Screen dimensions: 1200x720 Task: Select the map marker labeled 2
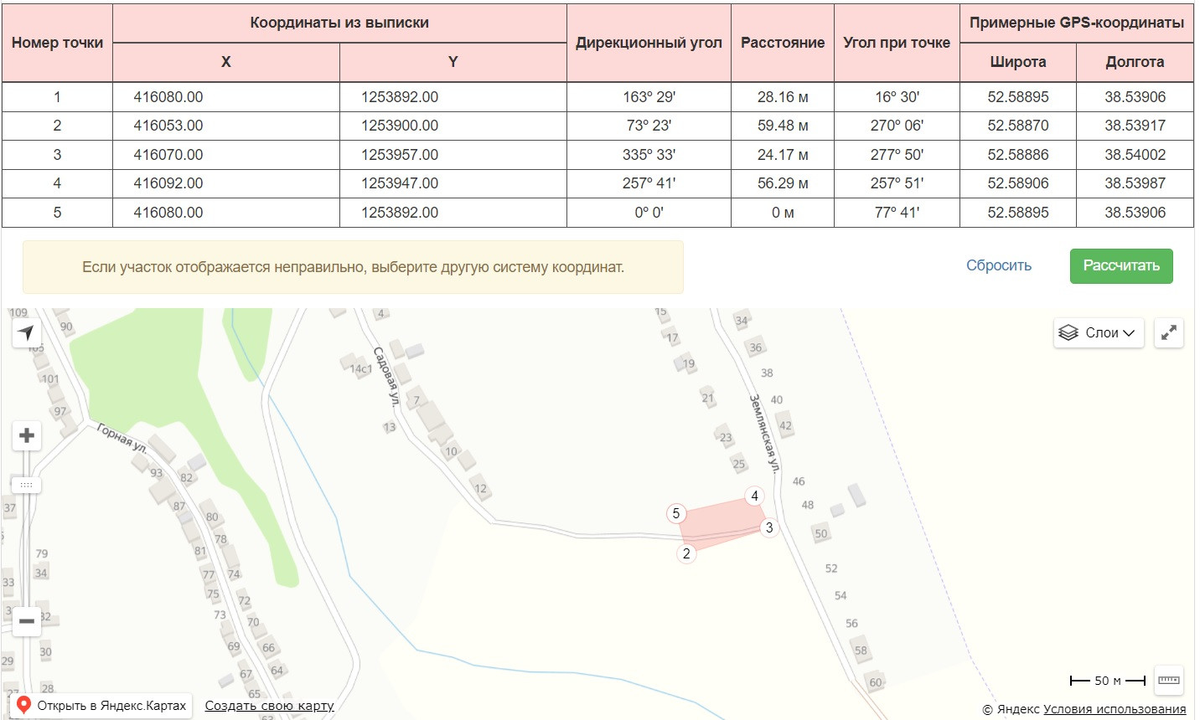686,553
